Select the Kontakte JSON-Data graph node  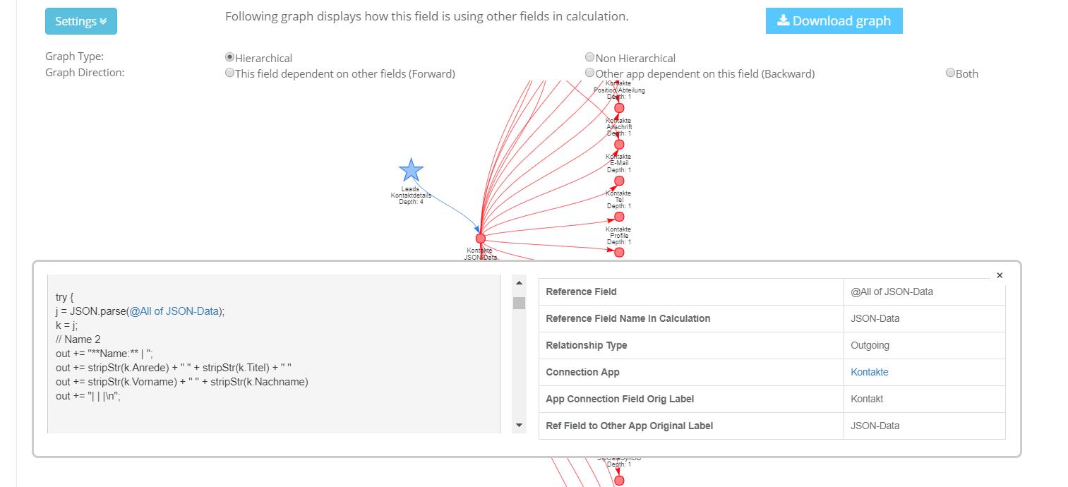pos(481,239)
